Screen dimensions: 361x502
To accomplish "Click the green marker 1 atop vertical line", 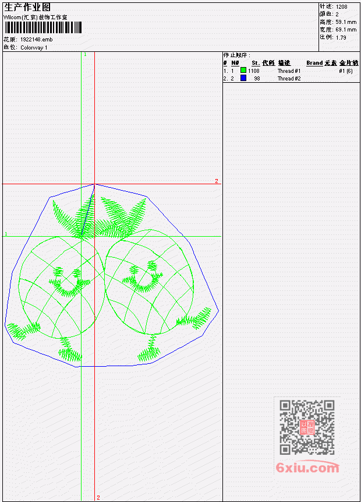I will click(85, 54).
